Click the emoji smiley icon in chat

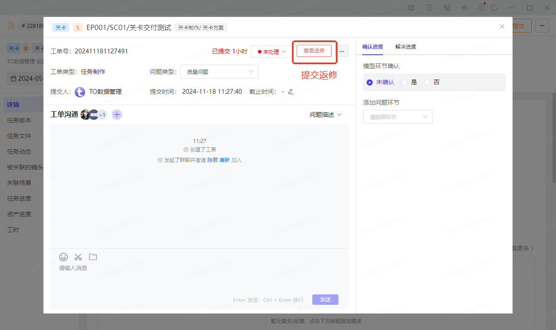click(x=63, y=257)
